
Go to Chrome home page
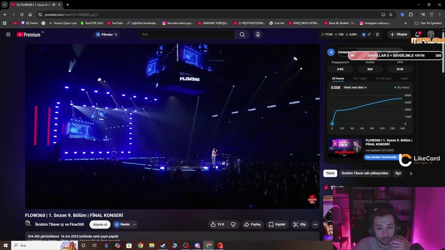click(30, 15)
